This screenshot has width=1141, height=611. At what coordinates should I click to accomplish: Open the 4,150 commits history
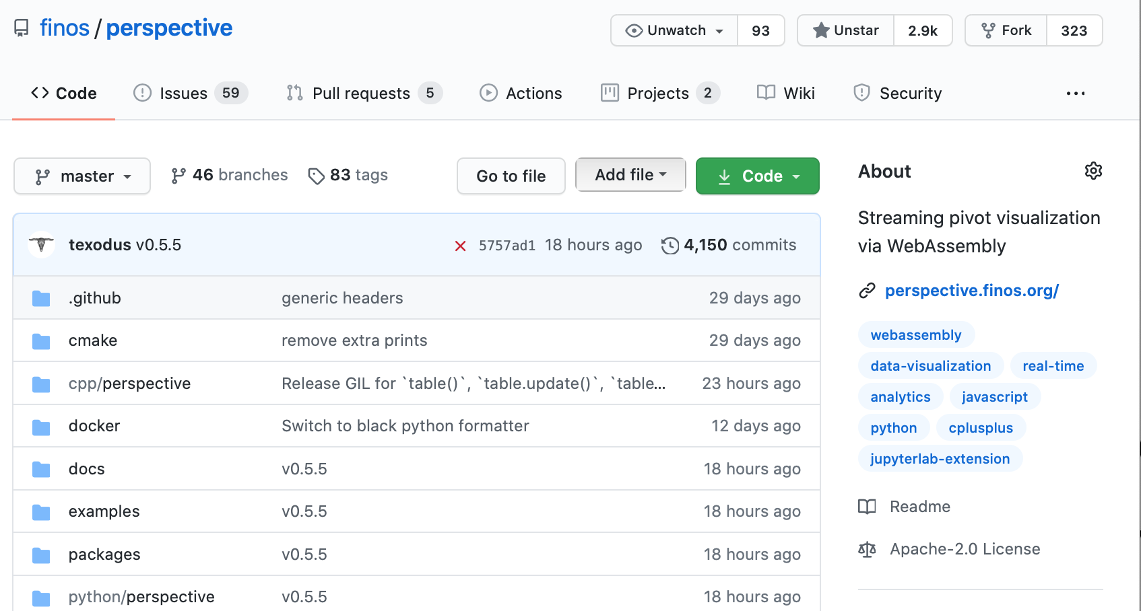click(729, 245)
